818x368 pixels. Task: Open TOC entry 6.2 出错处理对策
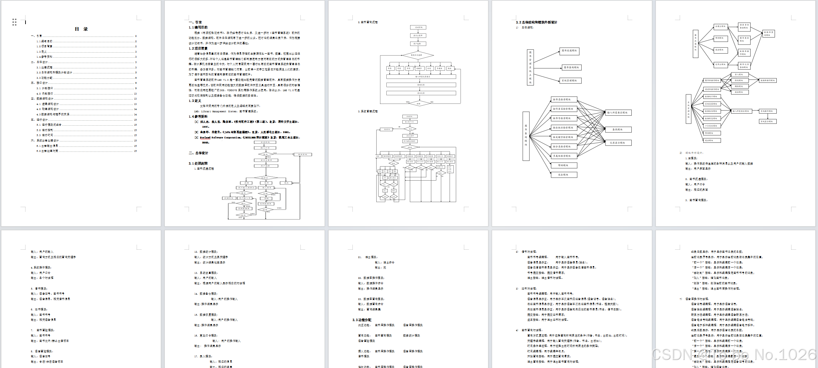pyautogui.click(x=47, y=151)
